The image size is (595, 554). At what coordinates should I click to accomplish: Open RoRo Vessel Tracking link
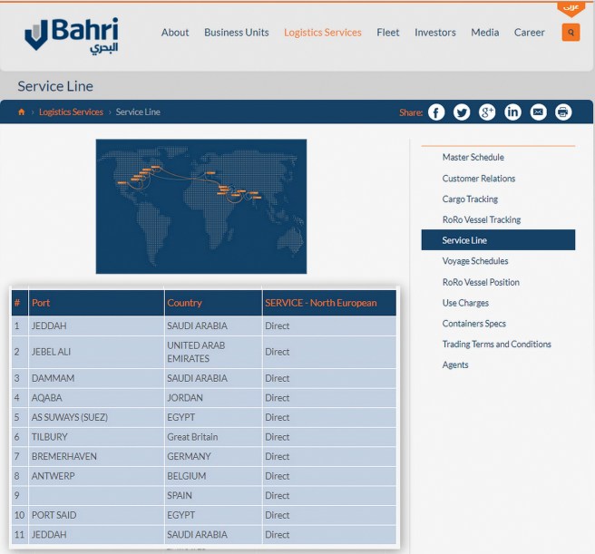click(481, 220)
